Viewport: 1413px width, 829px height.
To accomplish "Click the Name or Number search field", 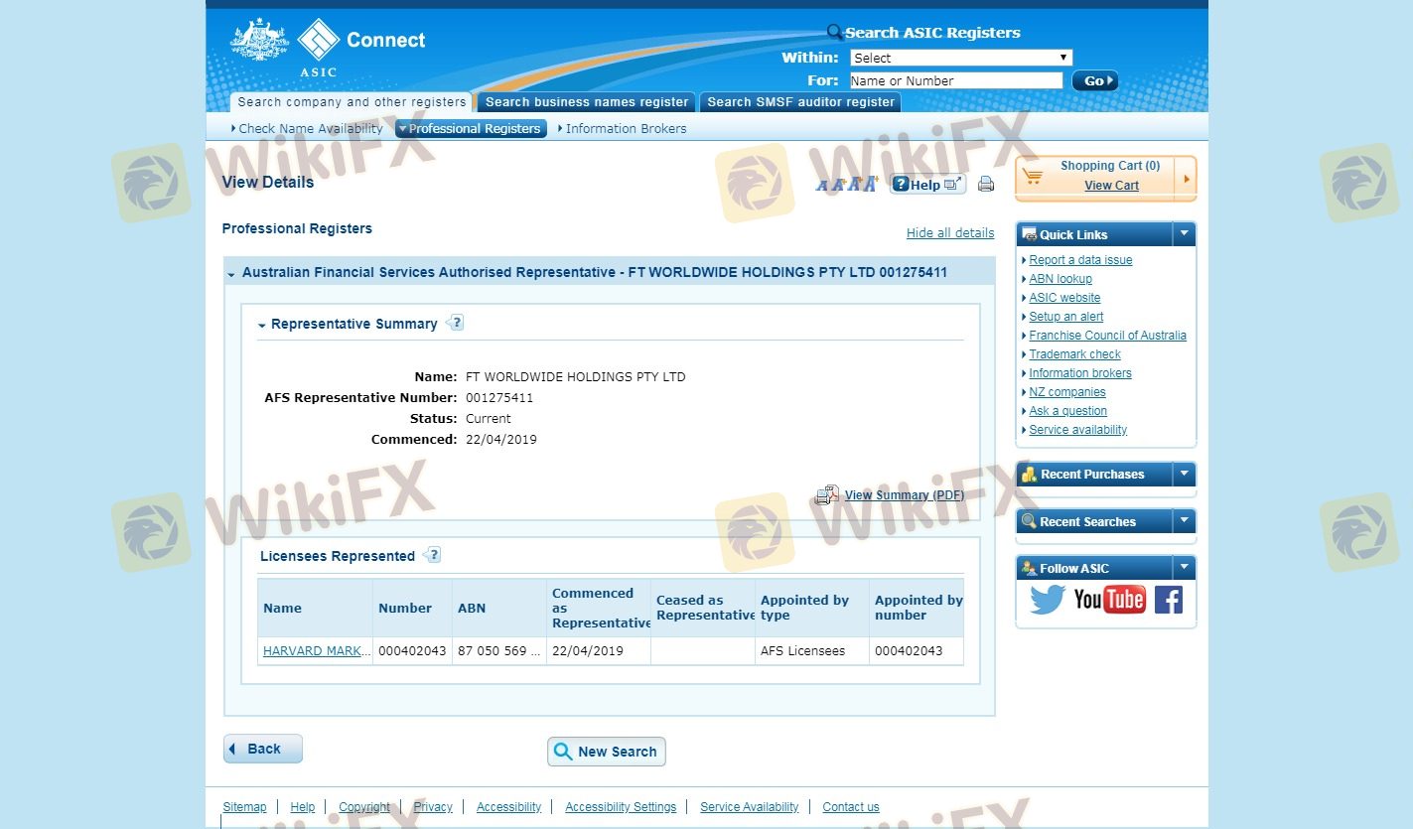I will 955,81.
